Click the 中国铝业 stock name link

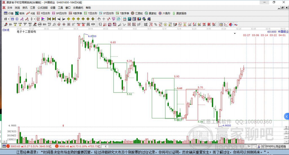click(283, 32)
